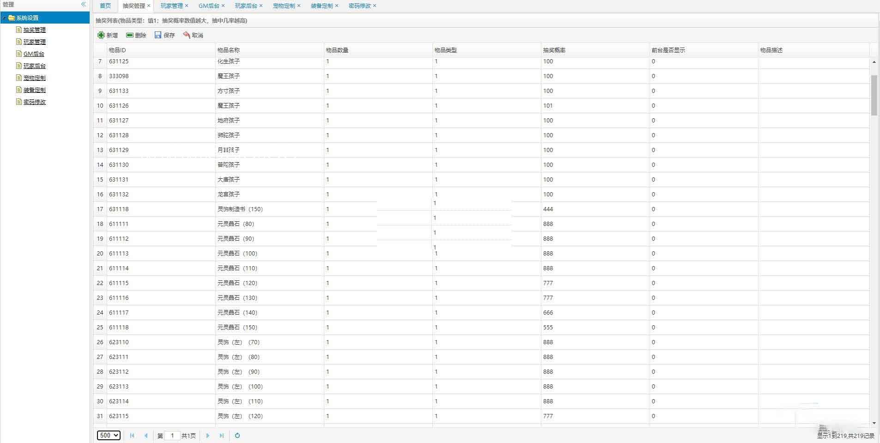This screenshot has height=443, width=880.
Task: Open 装备定制 in the sidebar
Action: coord(35,90)
